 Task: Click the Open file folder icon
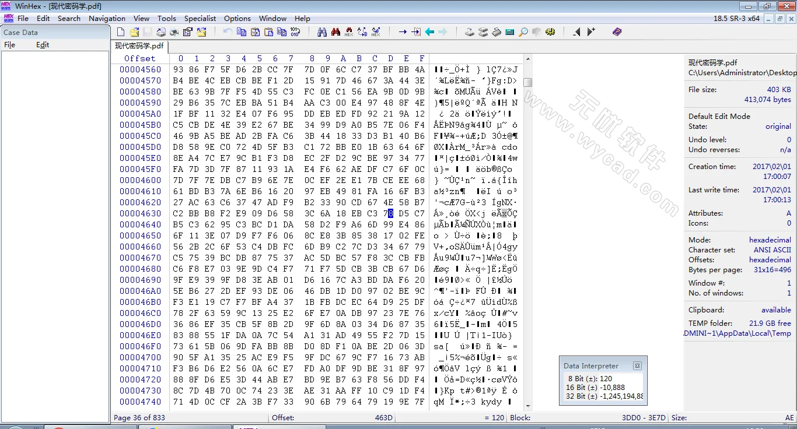pos(134,32)
